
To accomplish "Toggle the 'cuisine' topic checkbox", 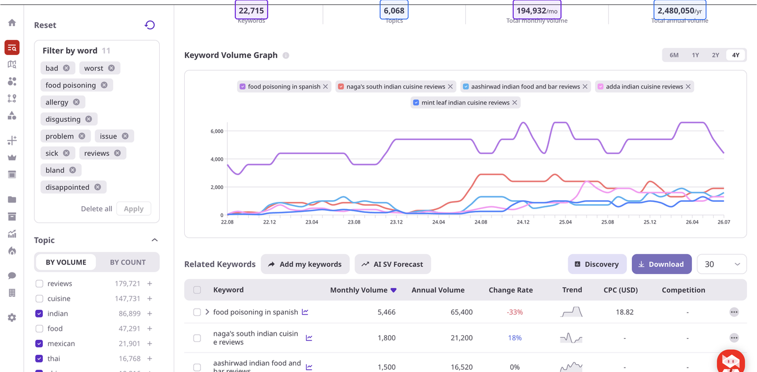I will [x=39, y=299].
